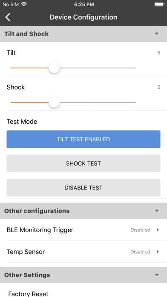Open the BLE Monitoring Trigger row
The image size is (167, 297).
pos(83,230)
